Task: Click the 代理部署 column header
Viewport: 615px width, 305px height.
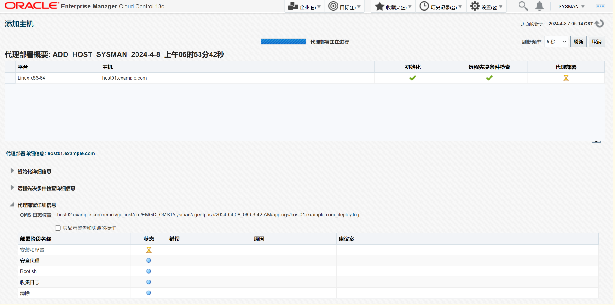Action: pos(566,67)
